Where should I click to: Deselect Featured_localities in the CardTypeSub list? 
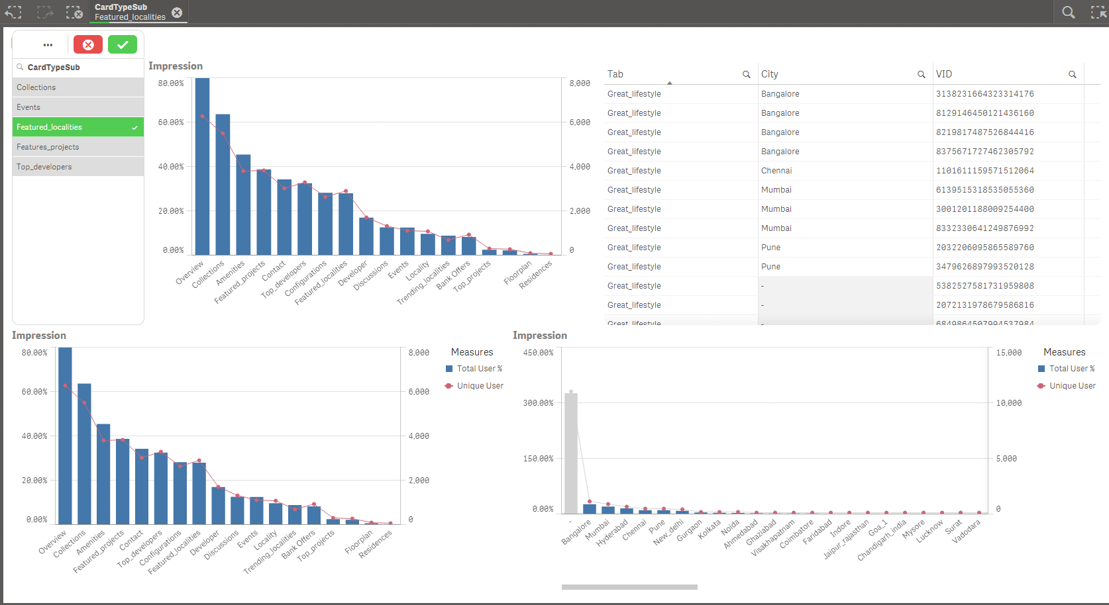coord(78,127)
